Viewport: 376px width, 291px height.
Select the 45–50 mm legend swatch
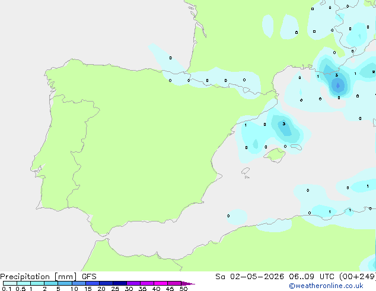[x=174, y=283]
